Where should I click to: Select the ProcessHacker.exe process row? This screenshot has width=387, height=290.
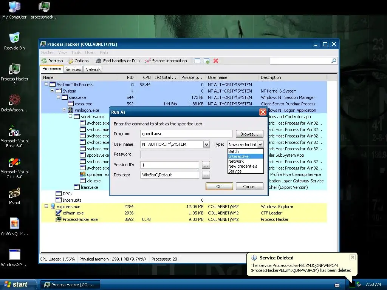pyautogui.click(x=184, y=219)
